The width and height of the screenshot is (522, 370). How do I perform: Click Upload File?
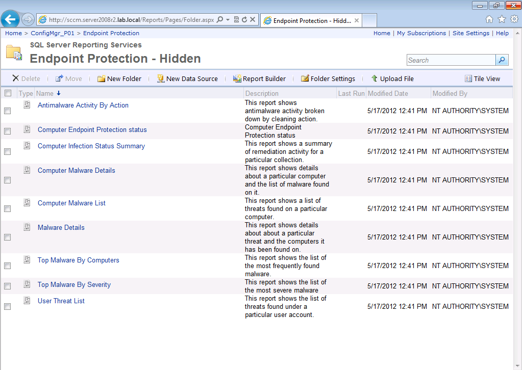[x=392, y=78]
